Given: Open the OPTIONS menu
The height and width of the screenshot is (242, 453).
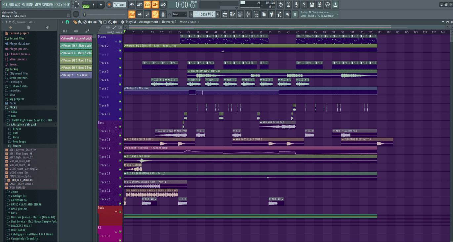Looking at the screenshot, I should pyautogui.click(x=48, y=5).
